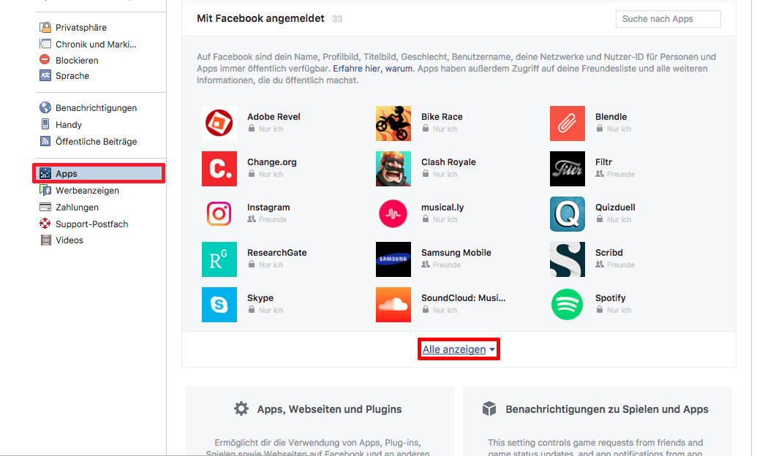Click the Bike Race app icon
The image size is (784, 456).
point(393,123)
